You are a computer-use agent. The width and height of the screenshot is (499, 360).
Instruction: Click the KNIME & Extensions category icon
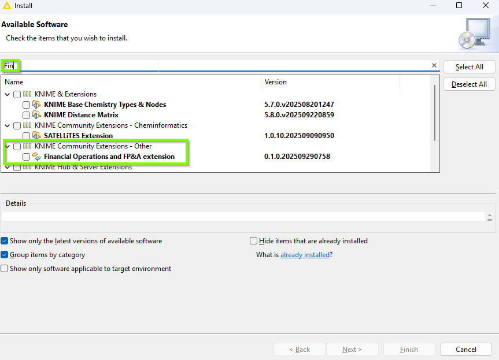pos(27,94)
